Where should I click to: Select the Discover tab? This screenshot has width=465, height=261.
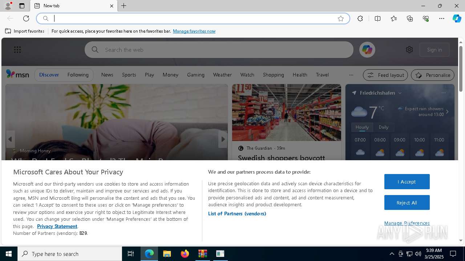(49, 75)
